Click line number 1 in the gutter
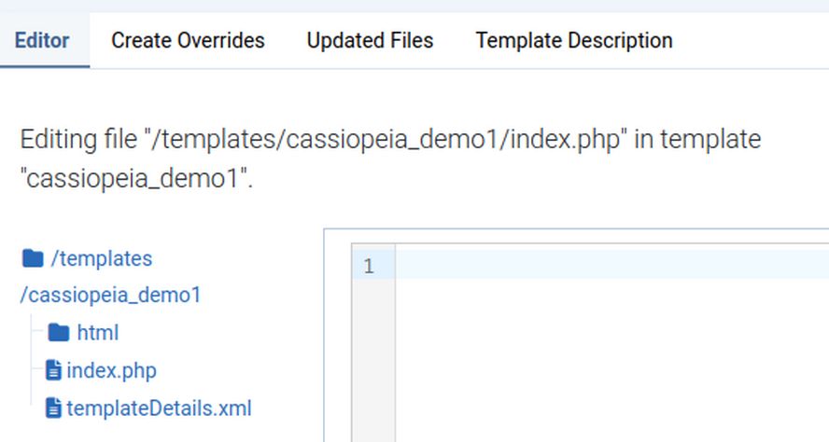This screenshot has height=442, width=829. tap(369, 266)
